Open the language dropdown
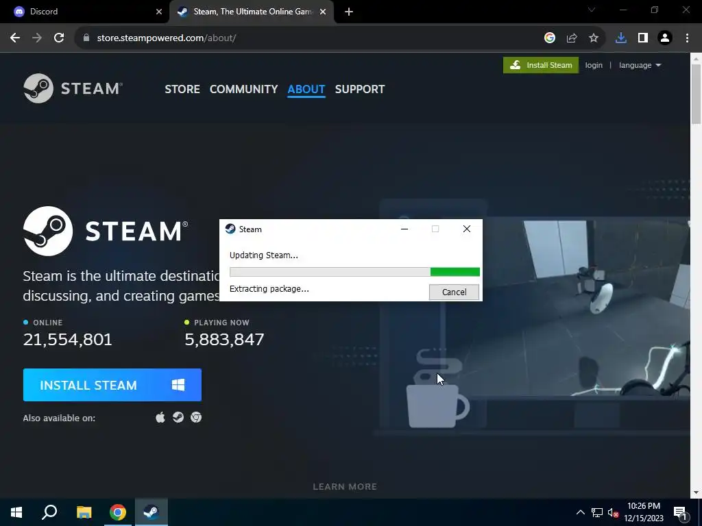The height and width of the screenshot is (526, 702). tap(640, 65)
